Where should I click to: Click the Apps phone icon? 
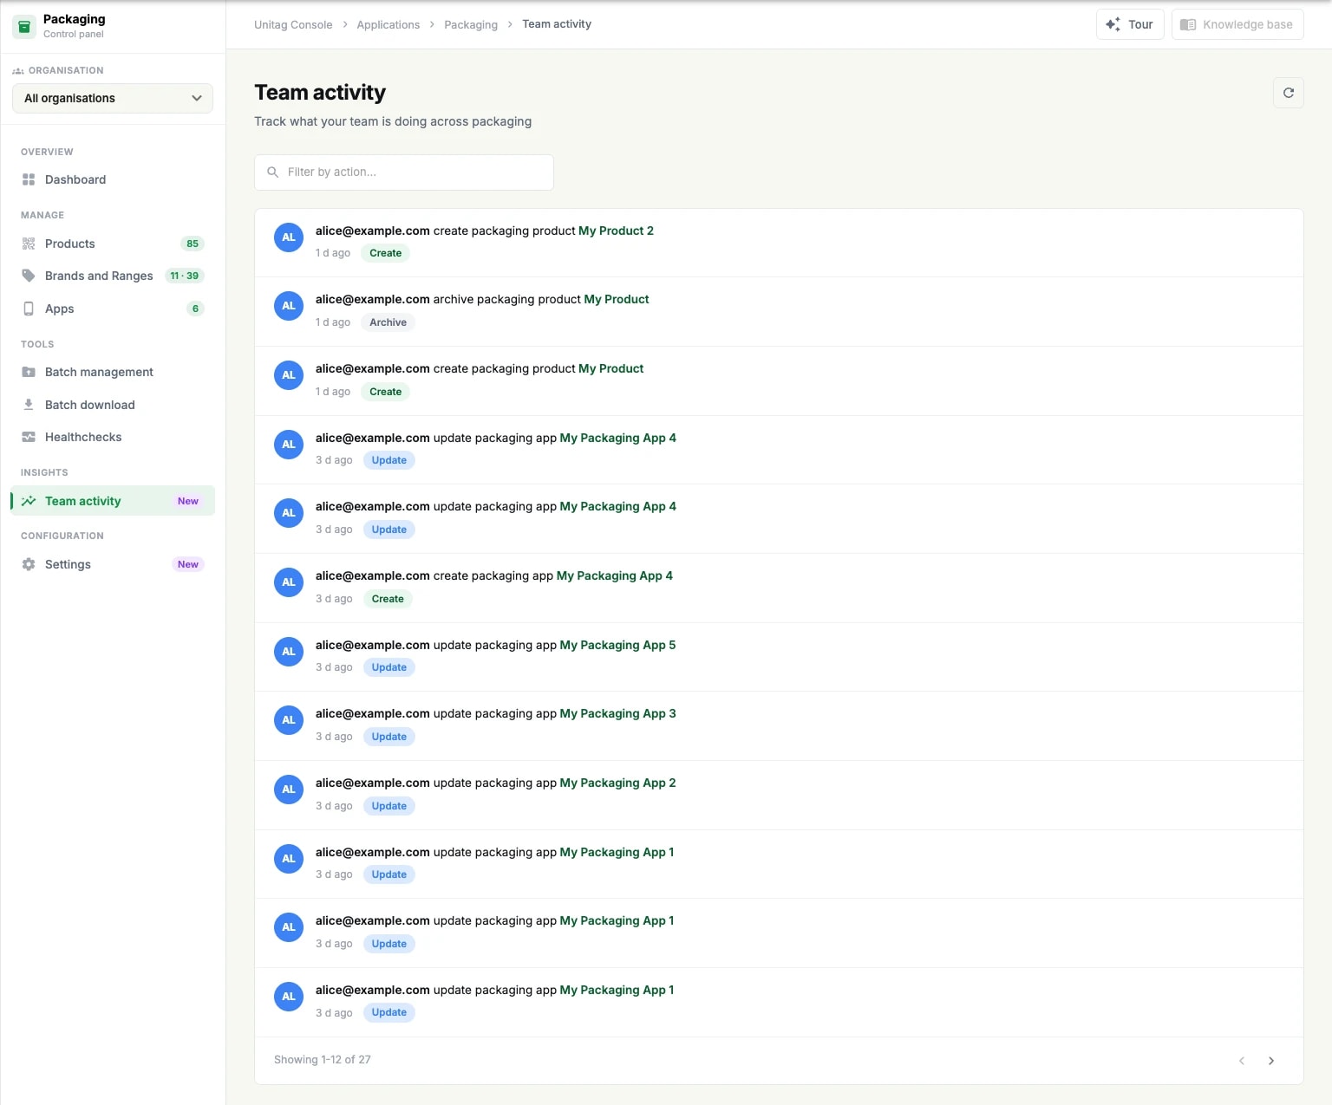pyautogui.click(x=29, y=309)
